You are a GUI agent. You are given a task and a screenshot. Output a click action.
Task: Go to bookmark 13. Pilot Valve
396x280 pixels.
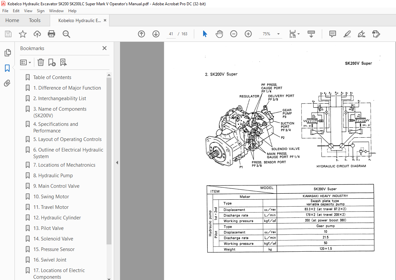click(48, 228)
